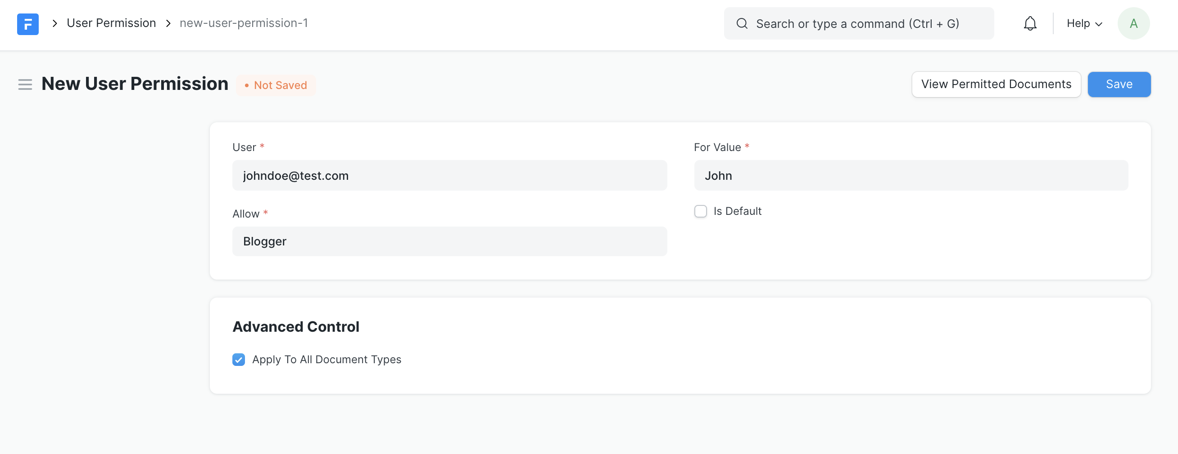Viewport: 1178px width, 454px height.
Task: Click the Not Saved status indicator
Action: (x=276, y=85)
